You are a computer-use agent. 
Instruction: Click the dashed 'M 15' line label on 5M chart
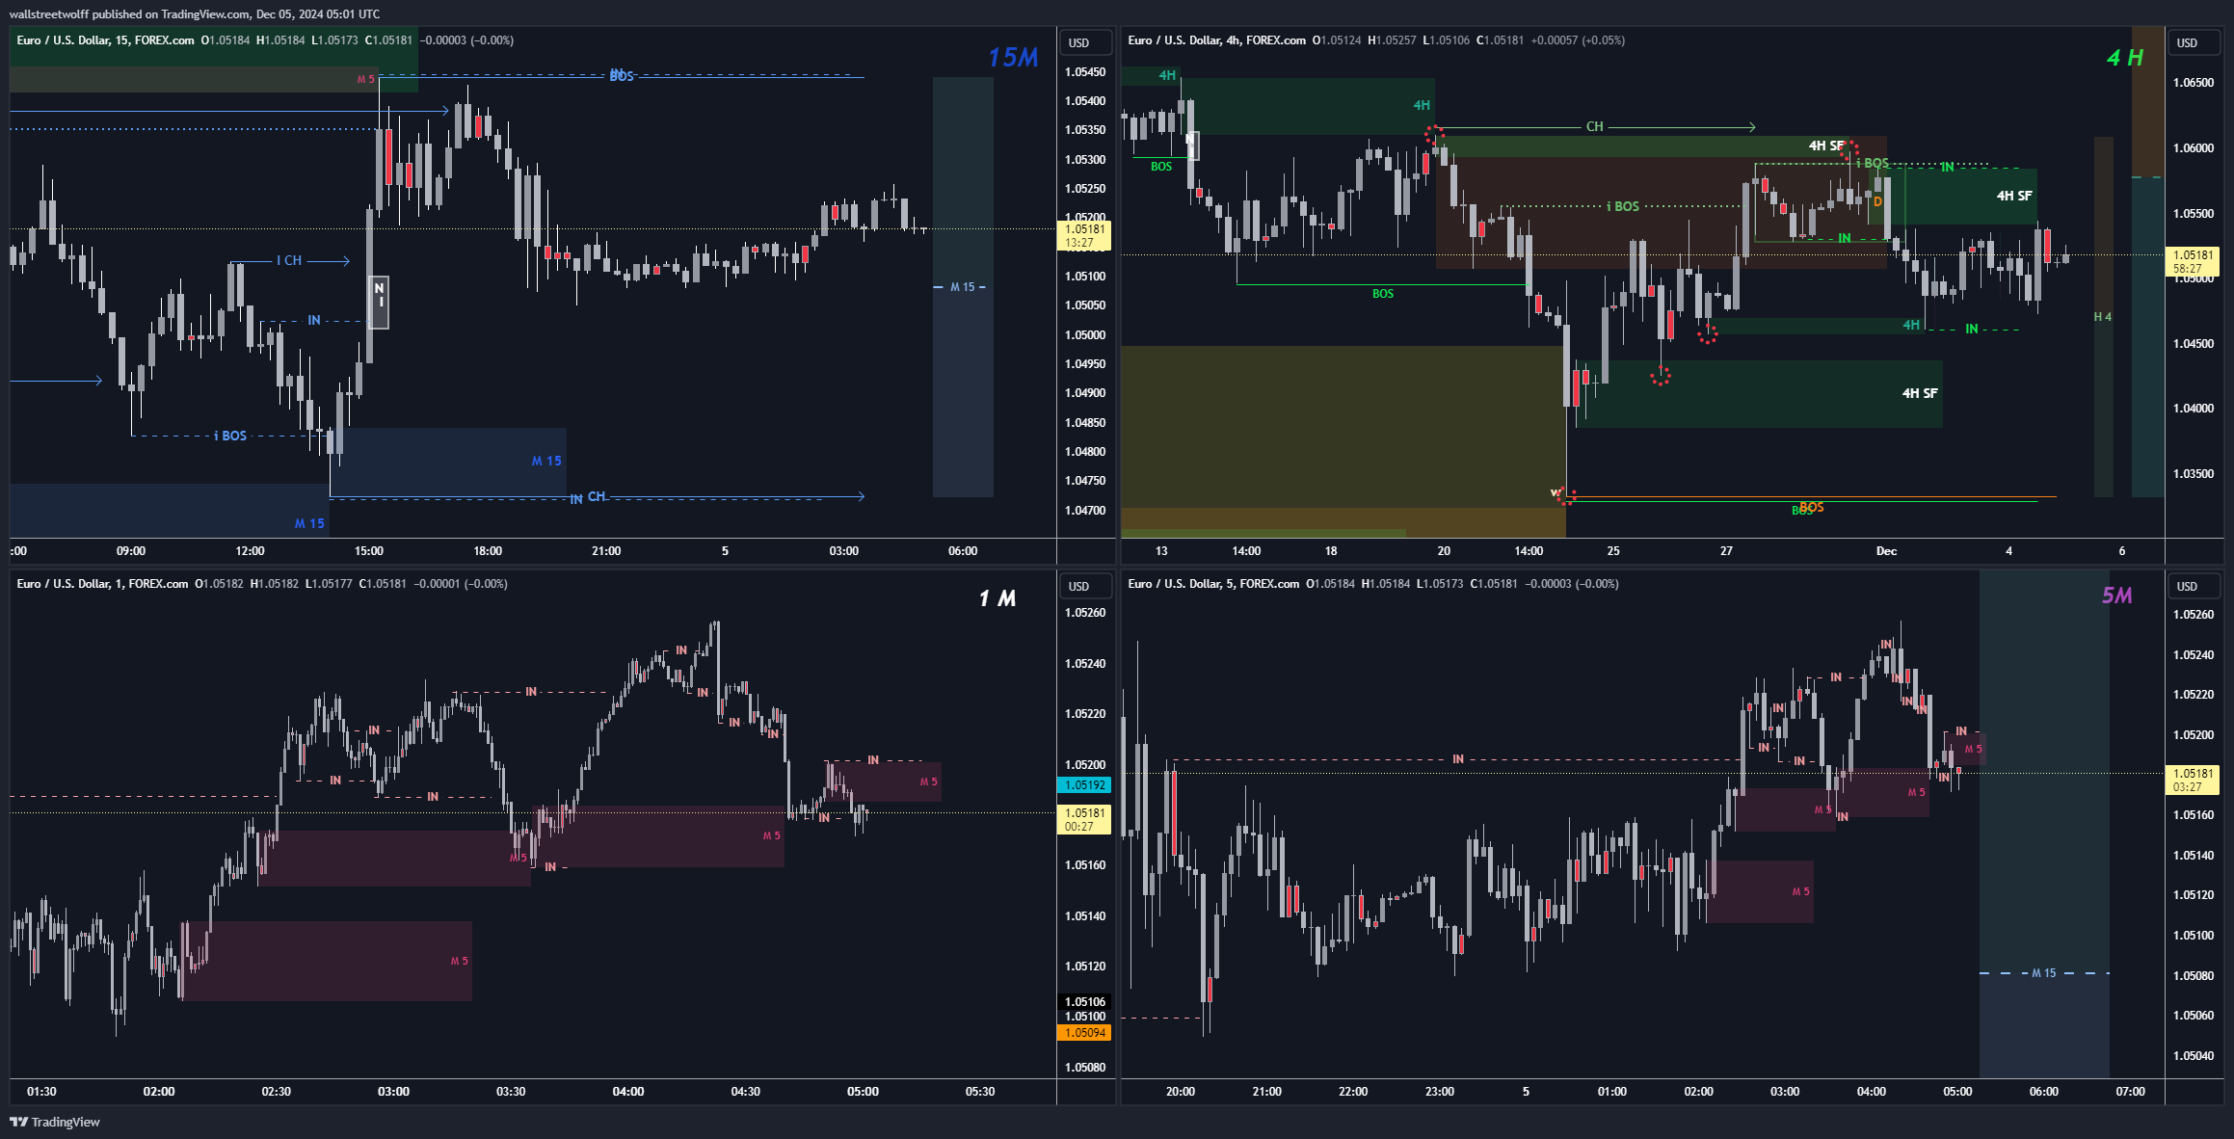pos(2044,973)
